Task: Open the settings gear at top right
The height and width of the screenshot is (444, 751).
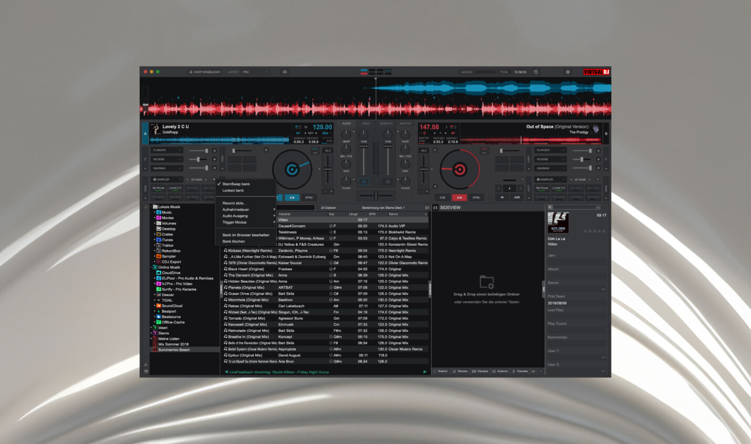Action: pyautogui.click(x=567, y=72)
